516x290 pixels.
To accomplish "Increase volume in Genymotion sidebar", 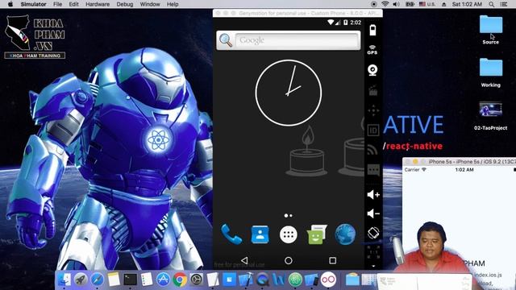I will click(x=373, y=195).
